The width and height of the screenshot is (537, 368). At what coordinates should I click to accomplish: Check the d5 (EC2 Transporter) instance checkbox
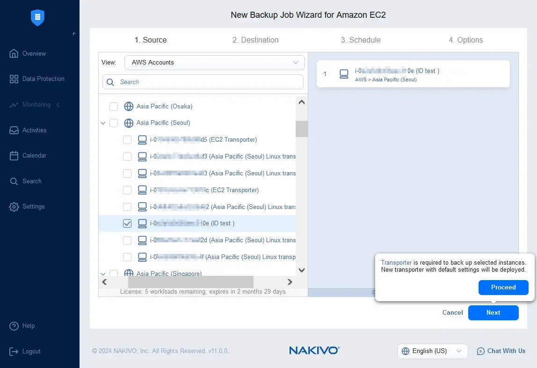[x=127, y=140]
